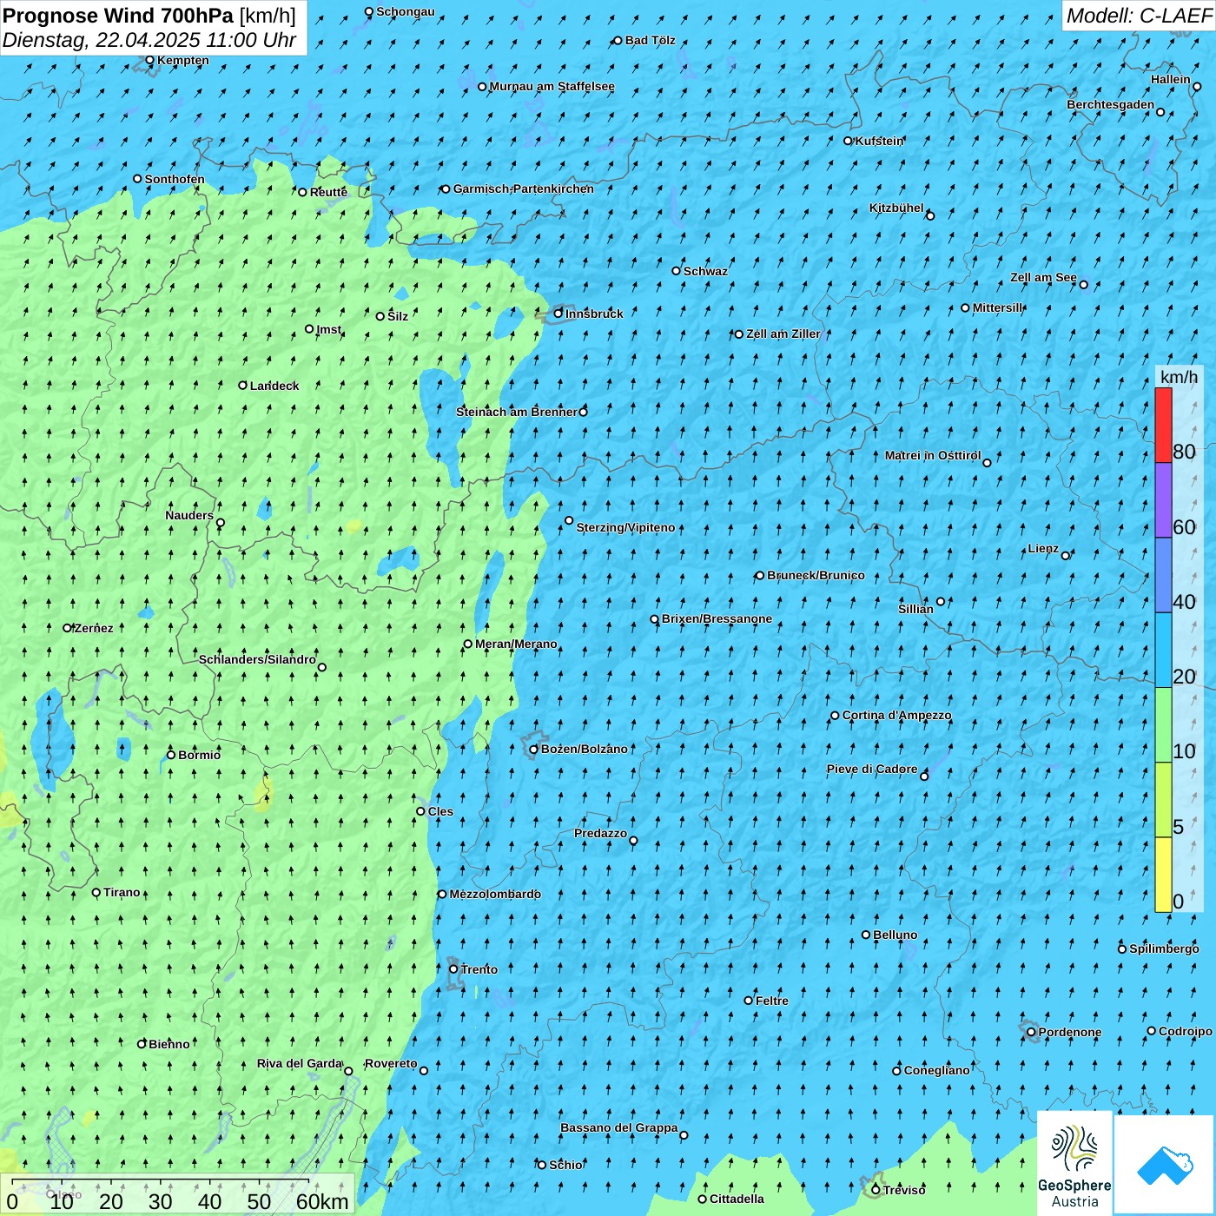Click the Kitzbühel label
Screen dimensions: 1216x1216
click(x=896, y=208)
